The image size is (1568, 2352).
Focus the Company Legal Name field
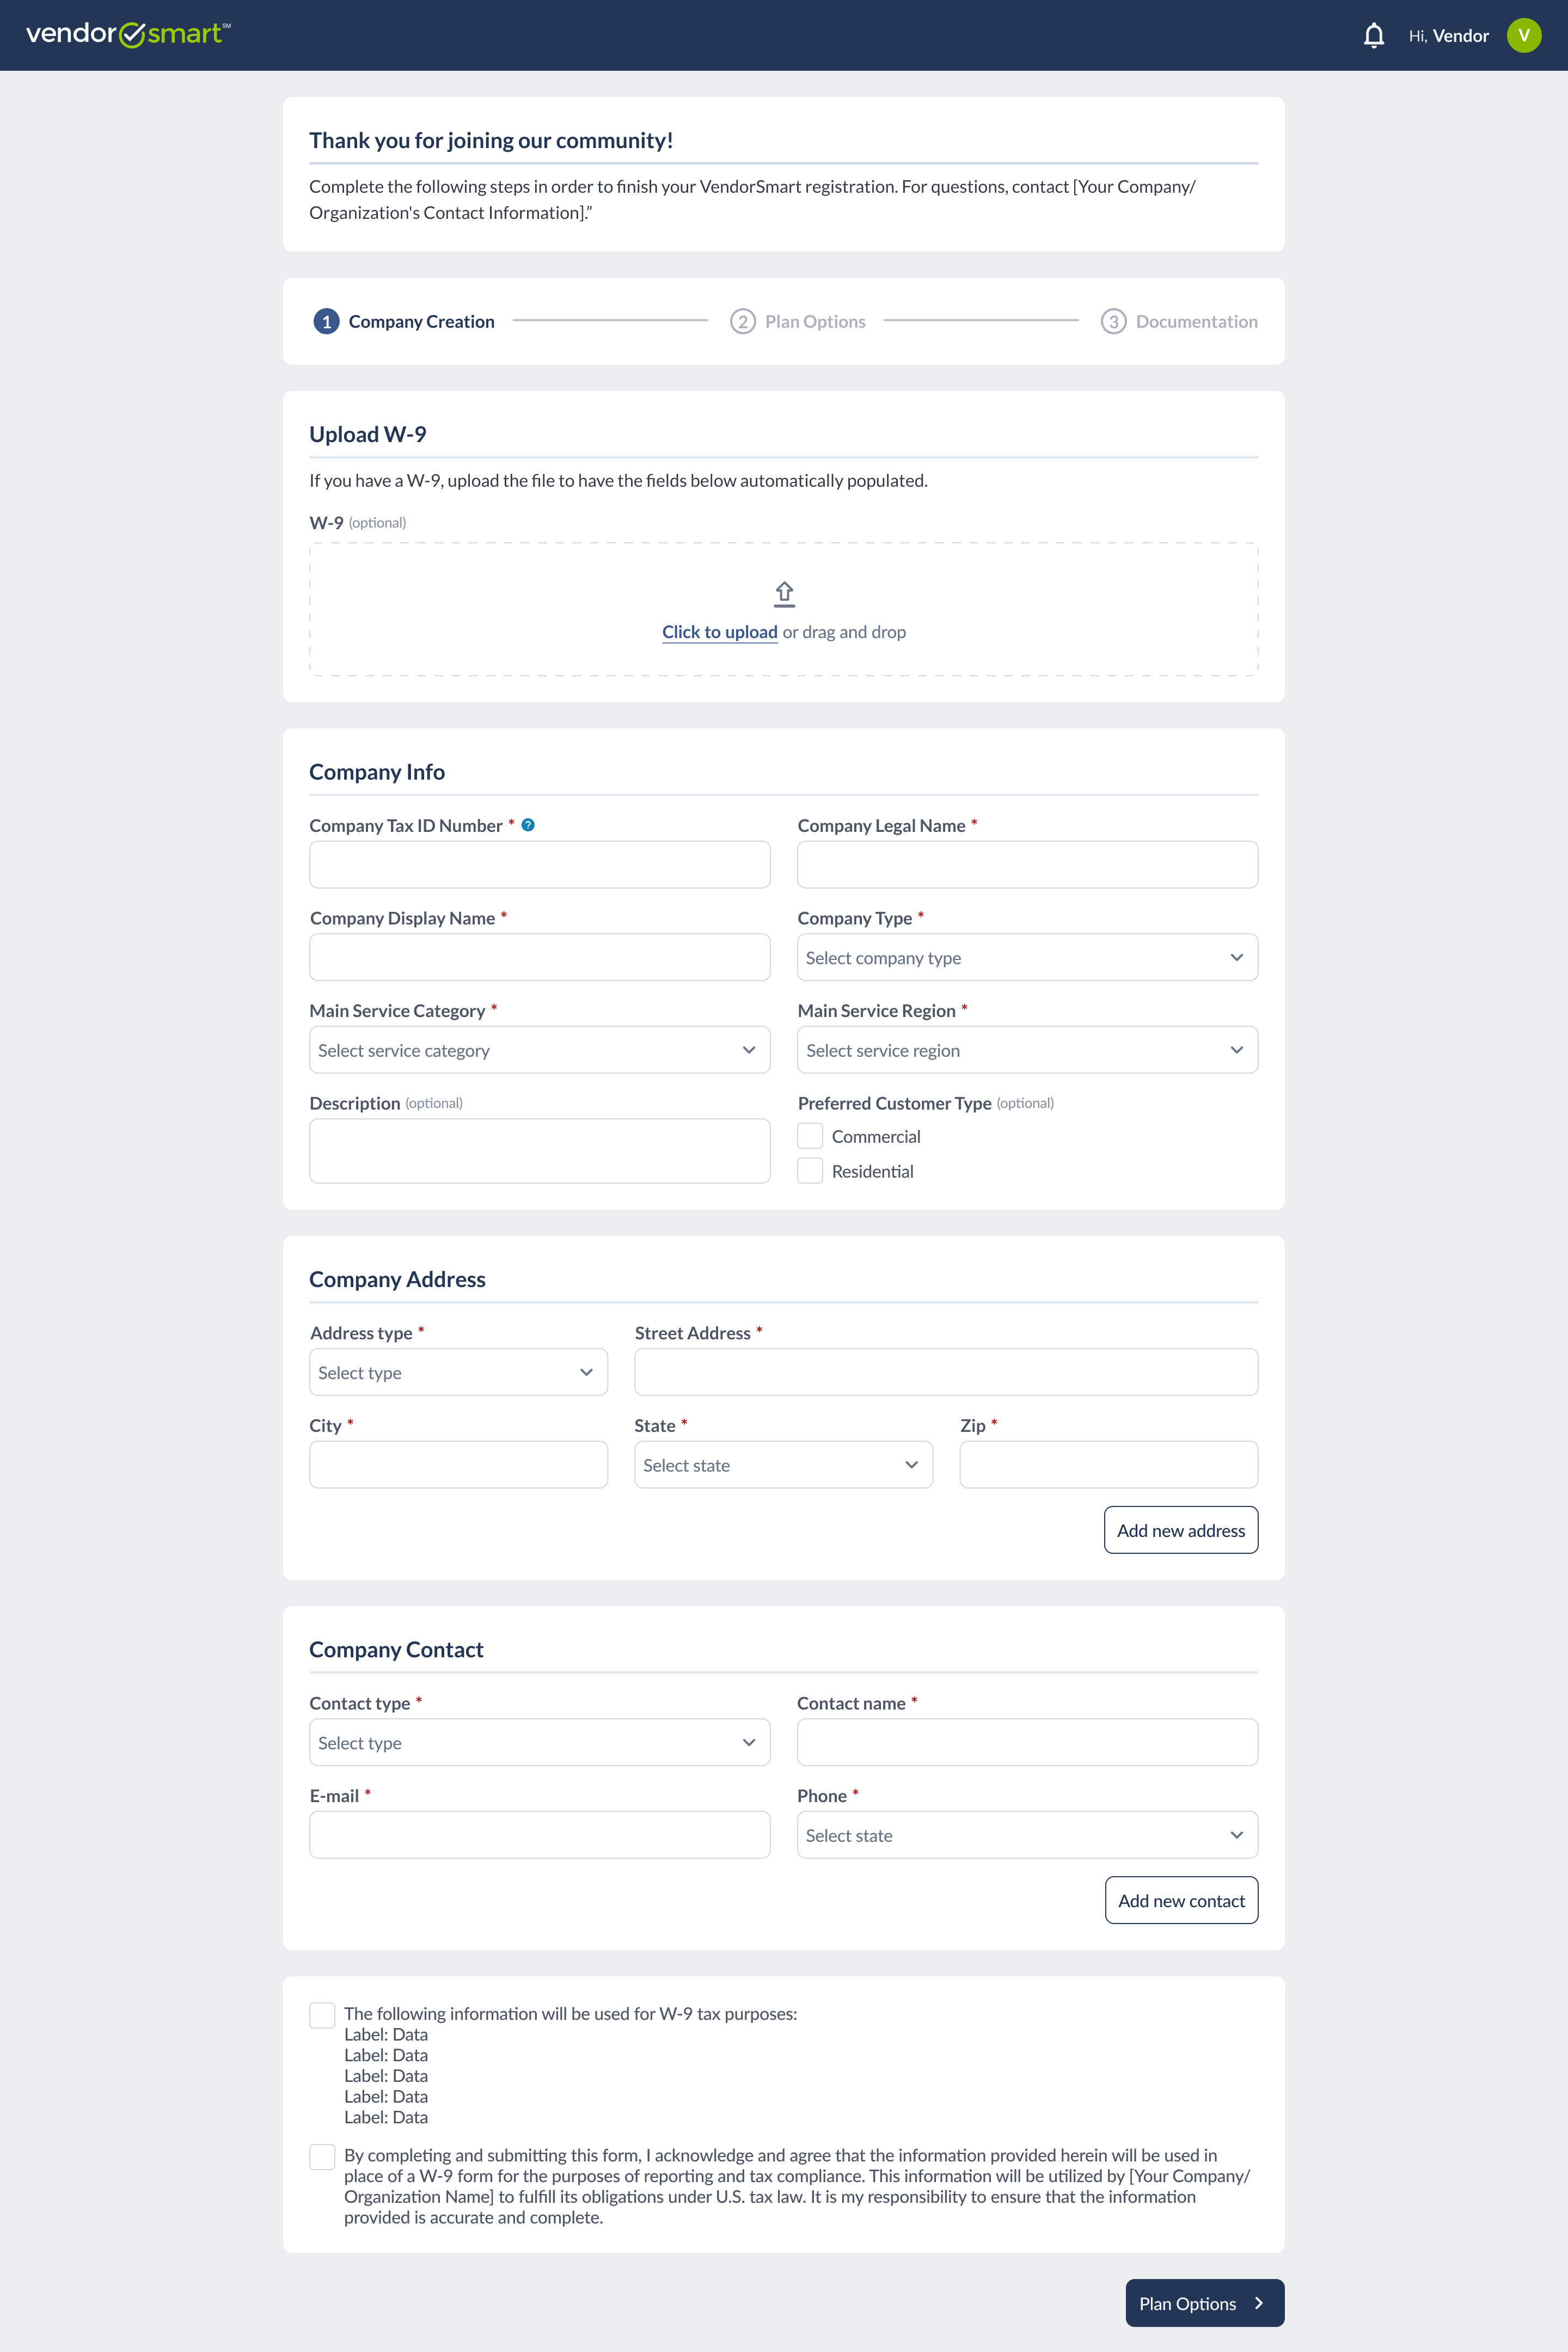click(1027, 865)
